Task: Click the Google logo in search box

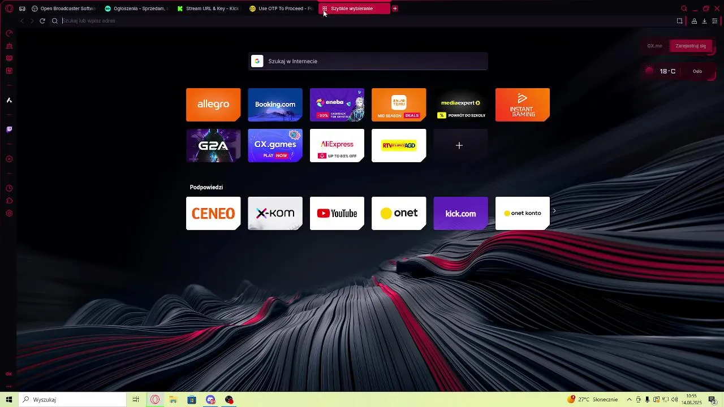Action: point(257,61)
